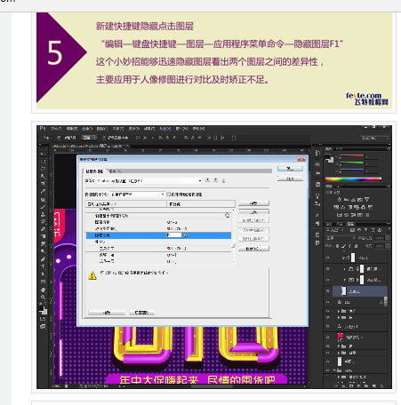Open the layer blend mode dropdown

pos(341,238)
